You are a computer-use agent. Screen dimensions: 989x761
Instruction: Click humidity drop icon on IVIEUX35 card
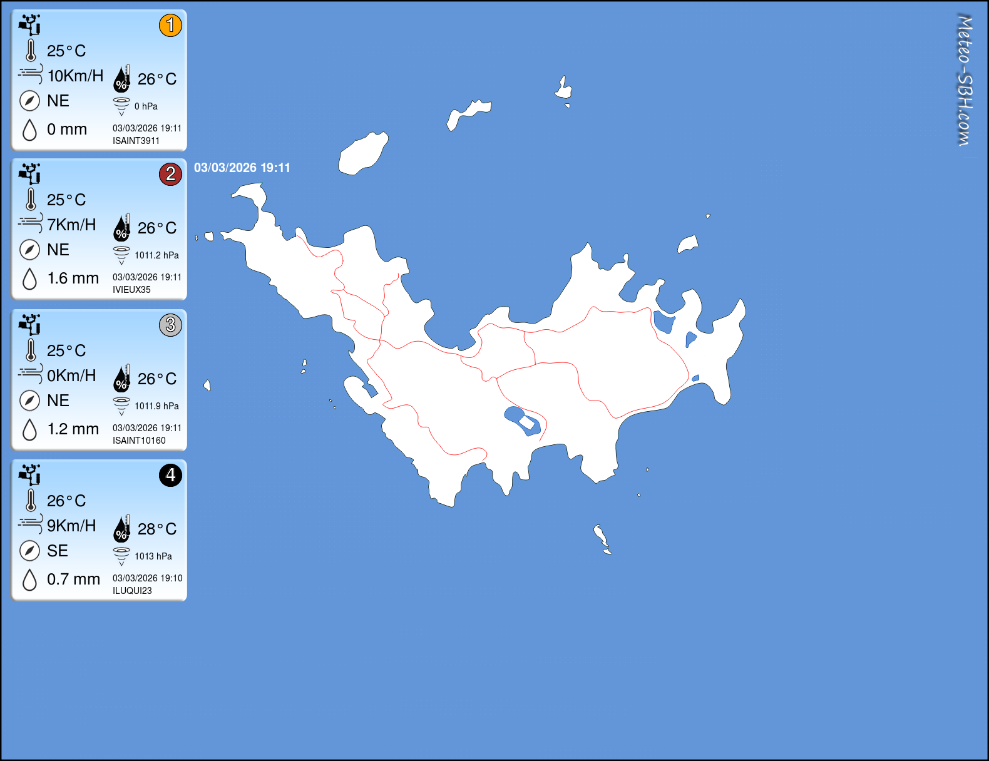[x=122, y=227]
